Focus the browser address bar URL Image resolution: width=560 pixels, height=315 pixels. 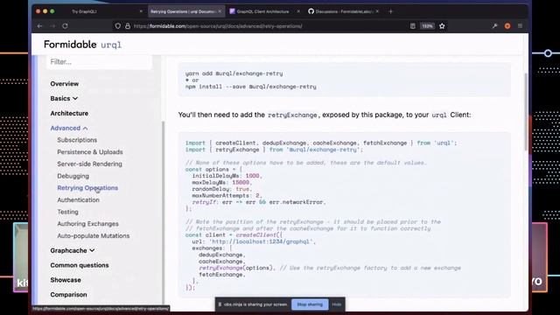tap(218, 26)
